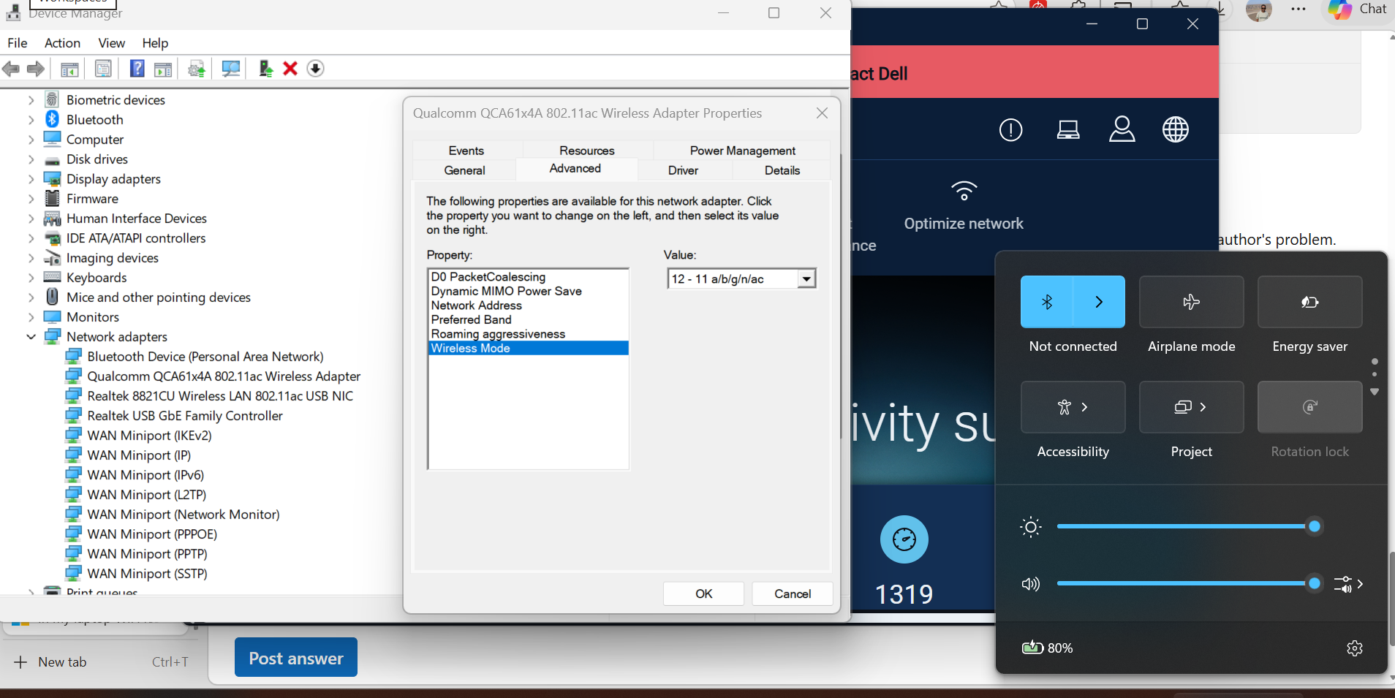Click the Optimize network Wi-Fi icon
This screenshot has width=1395, height=698.
click(x=964, y=191)
